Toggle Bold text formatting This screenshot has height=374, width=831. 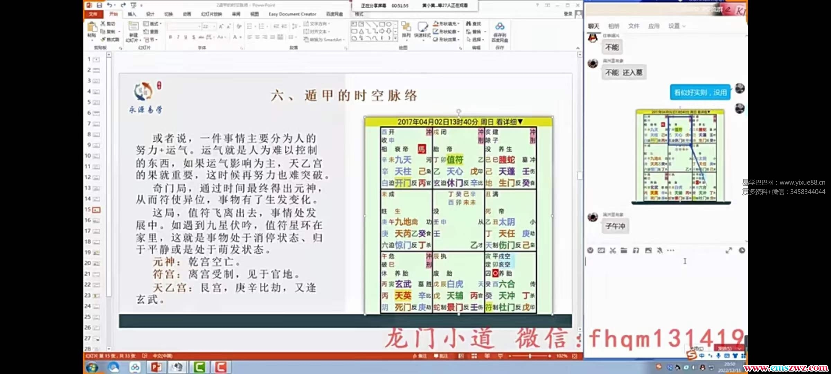pyautogui.click(x=170, y=37)
